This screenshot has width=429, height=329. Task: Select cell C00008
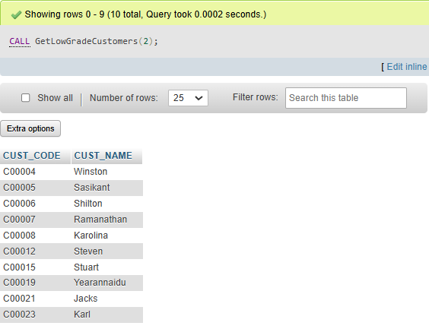coord(20,236)
